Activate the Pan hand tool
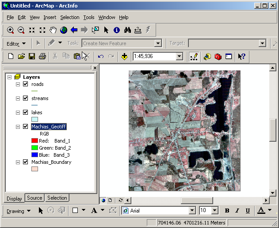The image size is (279, 228). point(53,30)
